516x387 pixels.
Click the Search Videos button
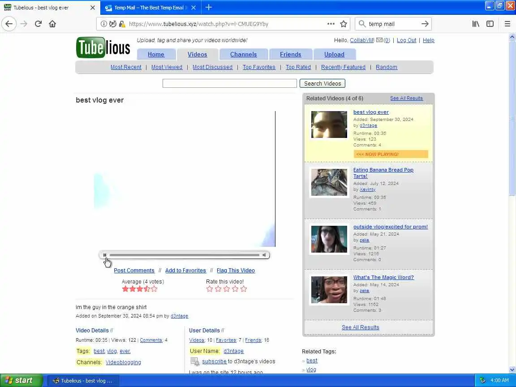click(322, 84)
